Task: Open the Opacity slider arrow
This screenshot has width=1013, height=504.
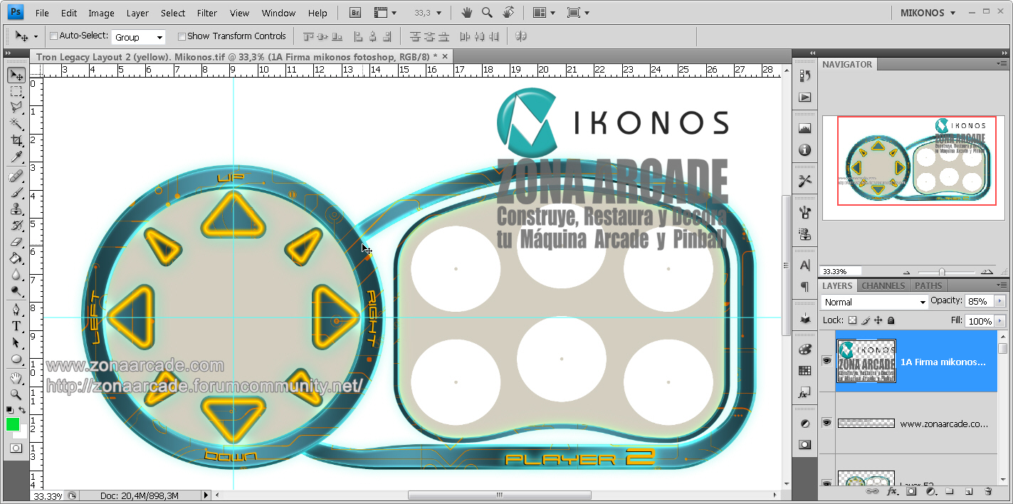Action: pos(1000,301)
